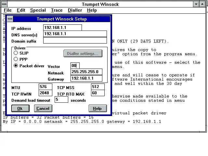Click the Help button in Setup dialog
The image size is (208, 156).
(x=98, y=108)
